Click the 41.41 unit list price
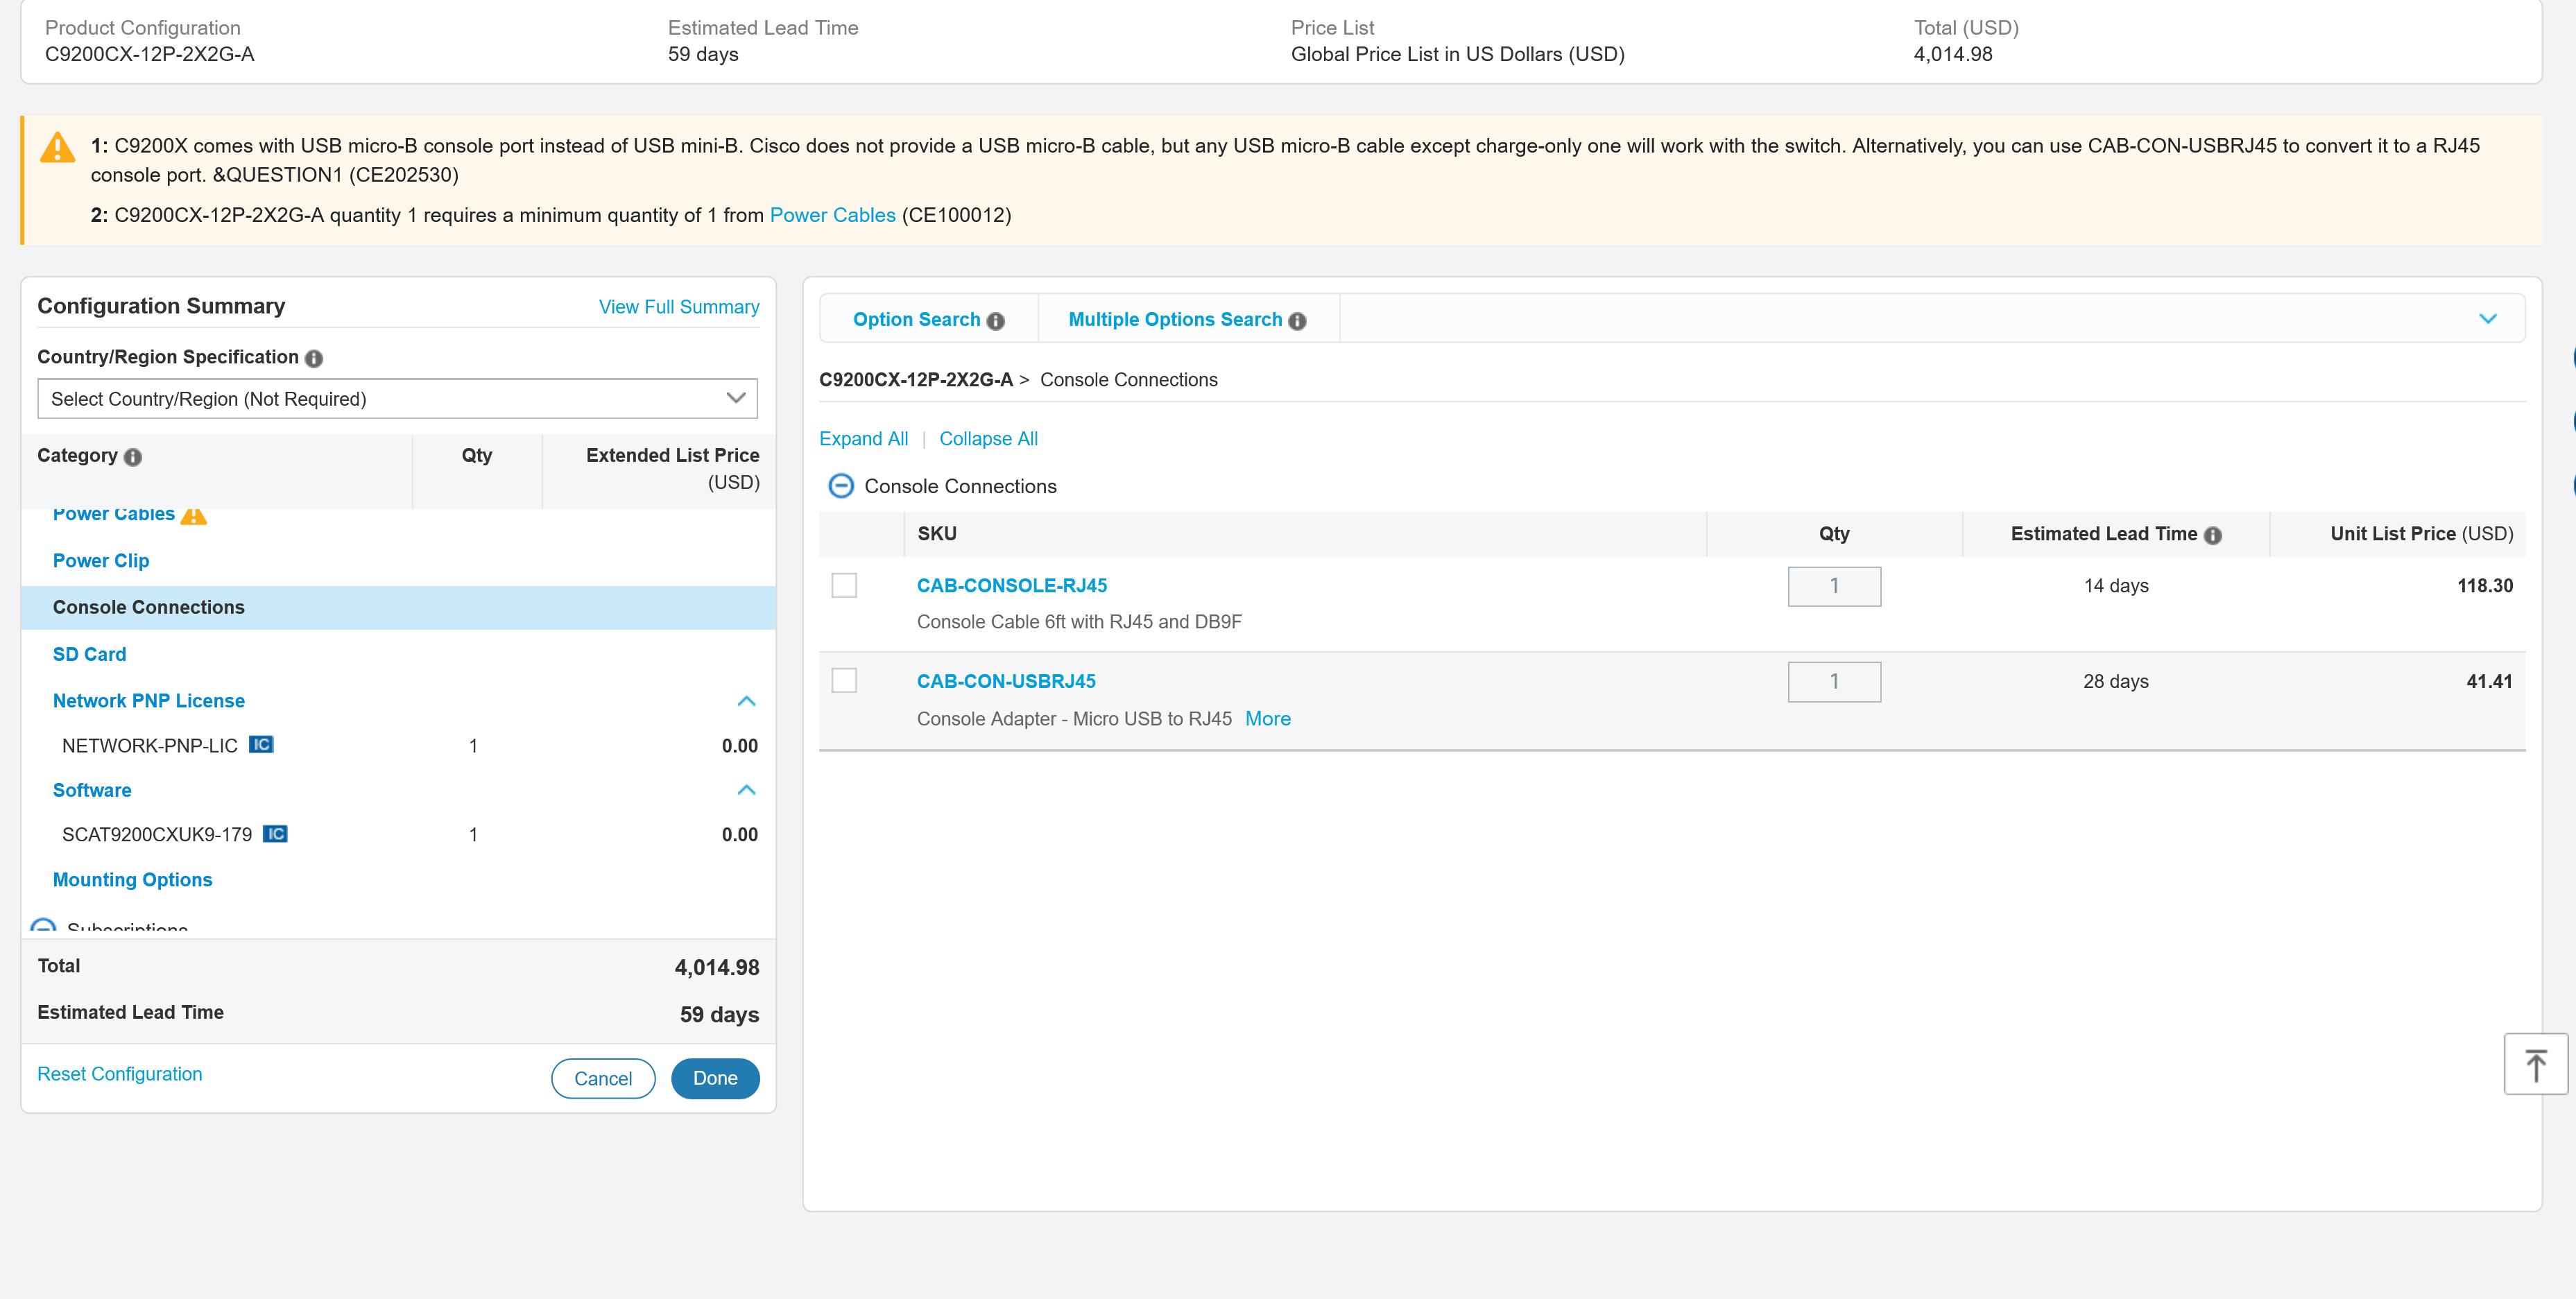2576x1299 pixels. (2489, 681)
